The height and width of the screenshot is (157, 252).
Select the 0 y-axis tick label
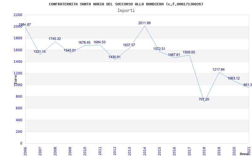[x=21, y=143]
